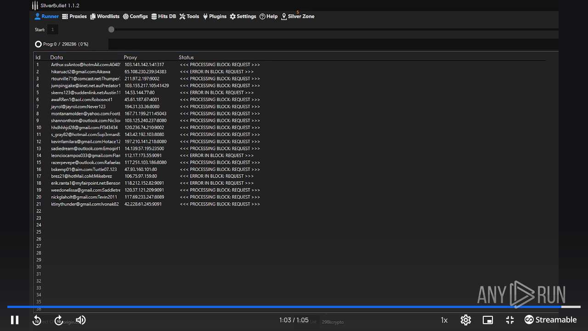588x331 pixels.
Task: Select row 1 Arthur.ssAntos data
Action: 85,65
